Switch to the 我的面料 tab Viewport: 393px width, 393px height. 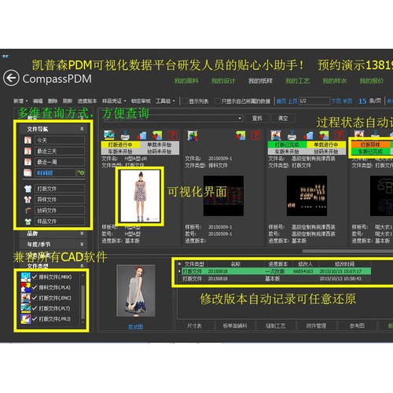pyautogui.click(x=186, y=81)
